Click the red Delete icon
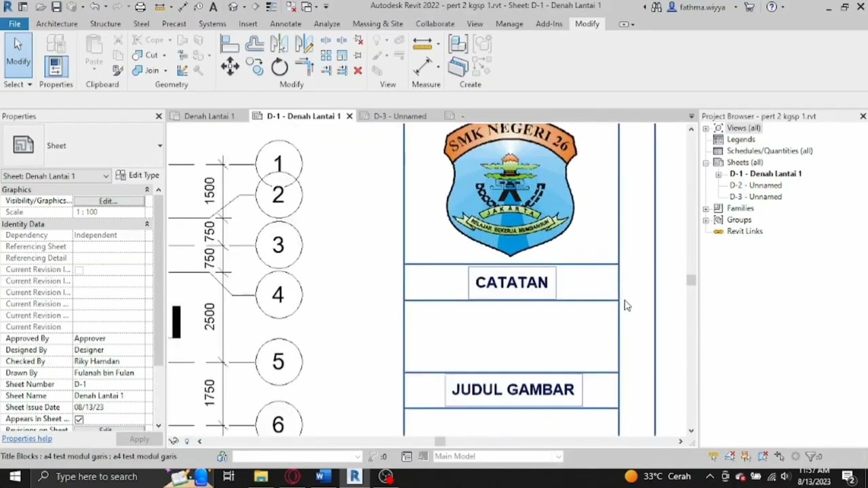The image size is (868, 488). point(358,70)
